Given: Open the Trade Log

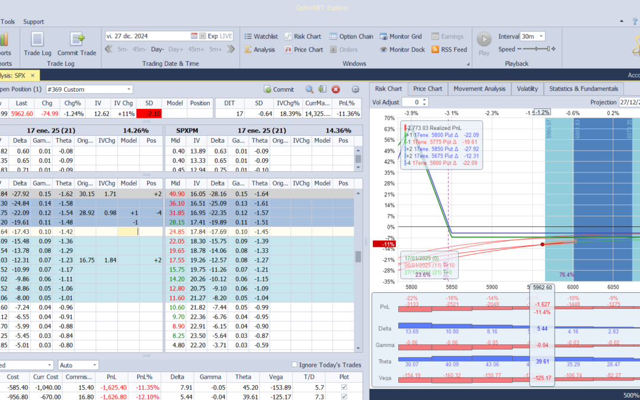Looking at the screenshot, I should pyautogui.click(x=37, y=43).
